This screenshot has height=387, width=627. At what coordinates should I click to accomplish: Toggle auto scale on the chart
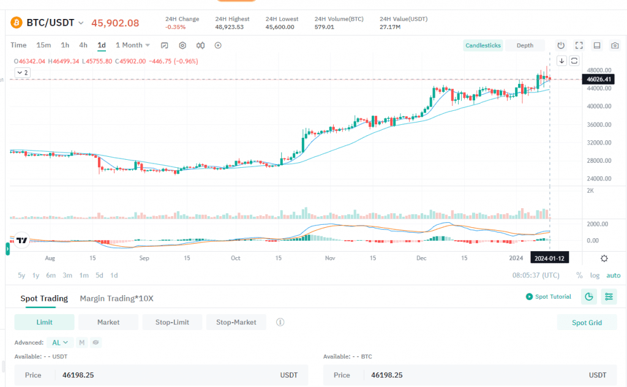click(x=613, y=276)
